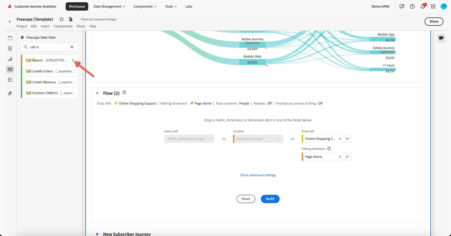Open the Panels icon in left rail
451x236 pixels.
click(10, 38)
